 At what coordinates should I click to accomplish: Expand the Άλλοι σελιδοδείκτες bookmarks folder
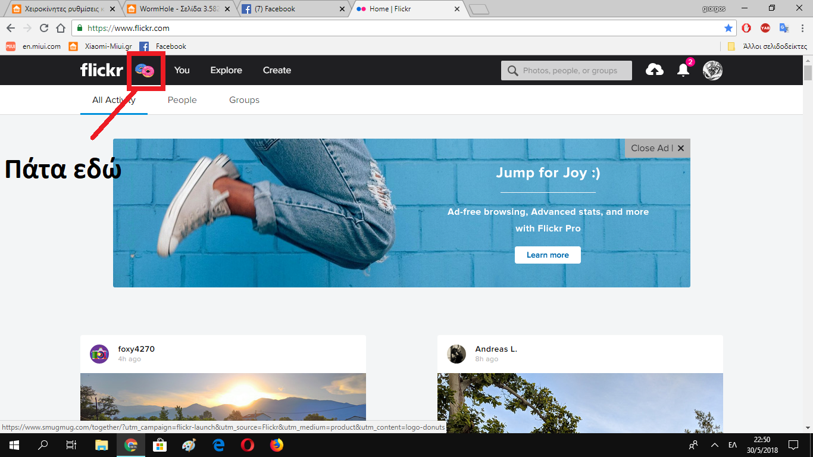point(767,46)
